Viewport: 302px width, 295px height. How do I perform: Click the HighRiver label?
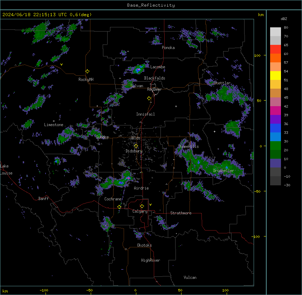[x=151, y=260]
